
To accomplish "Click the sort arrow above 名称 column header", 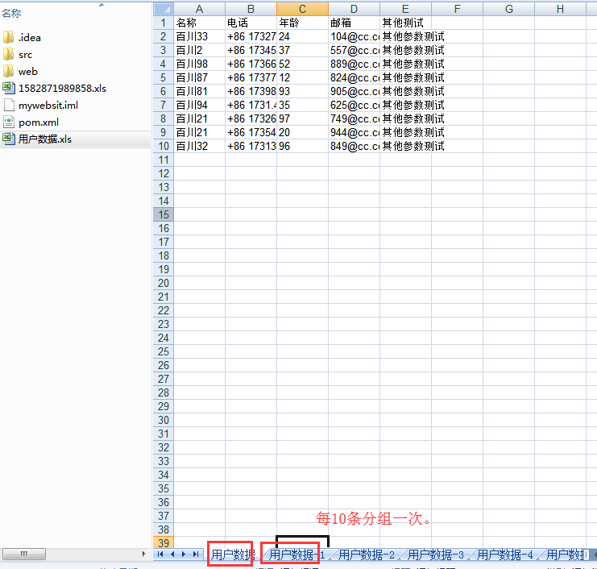I will coord(102,5).
